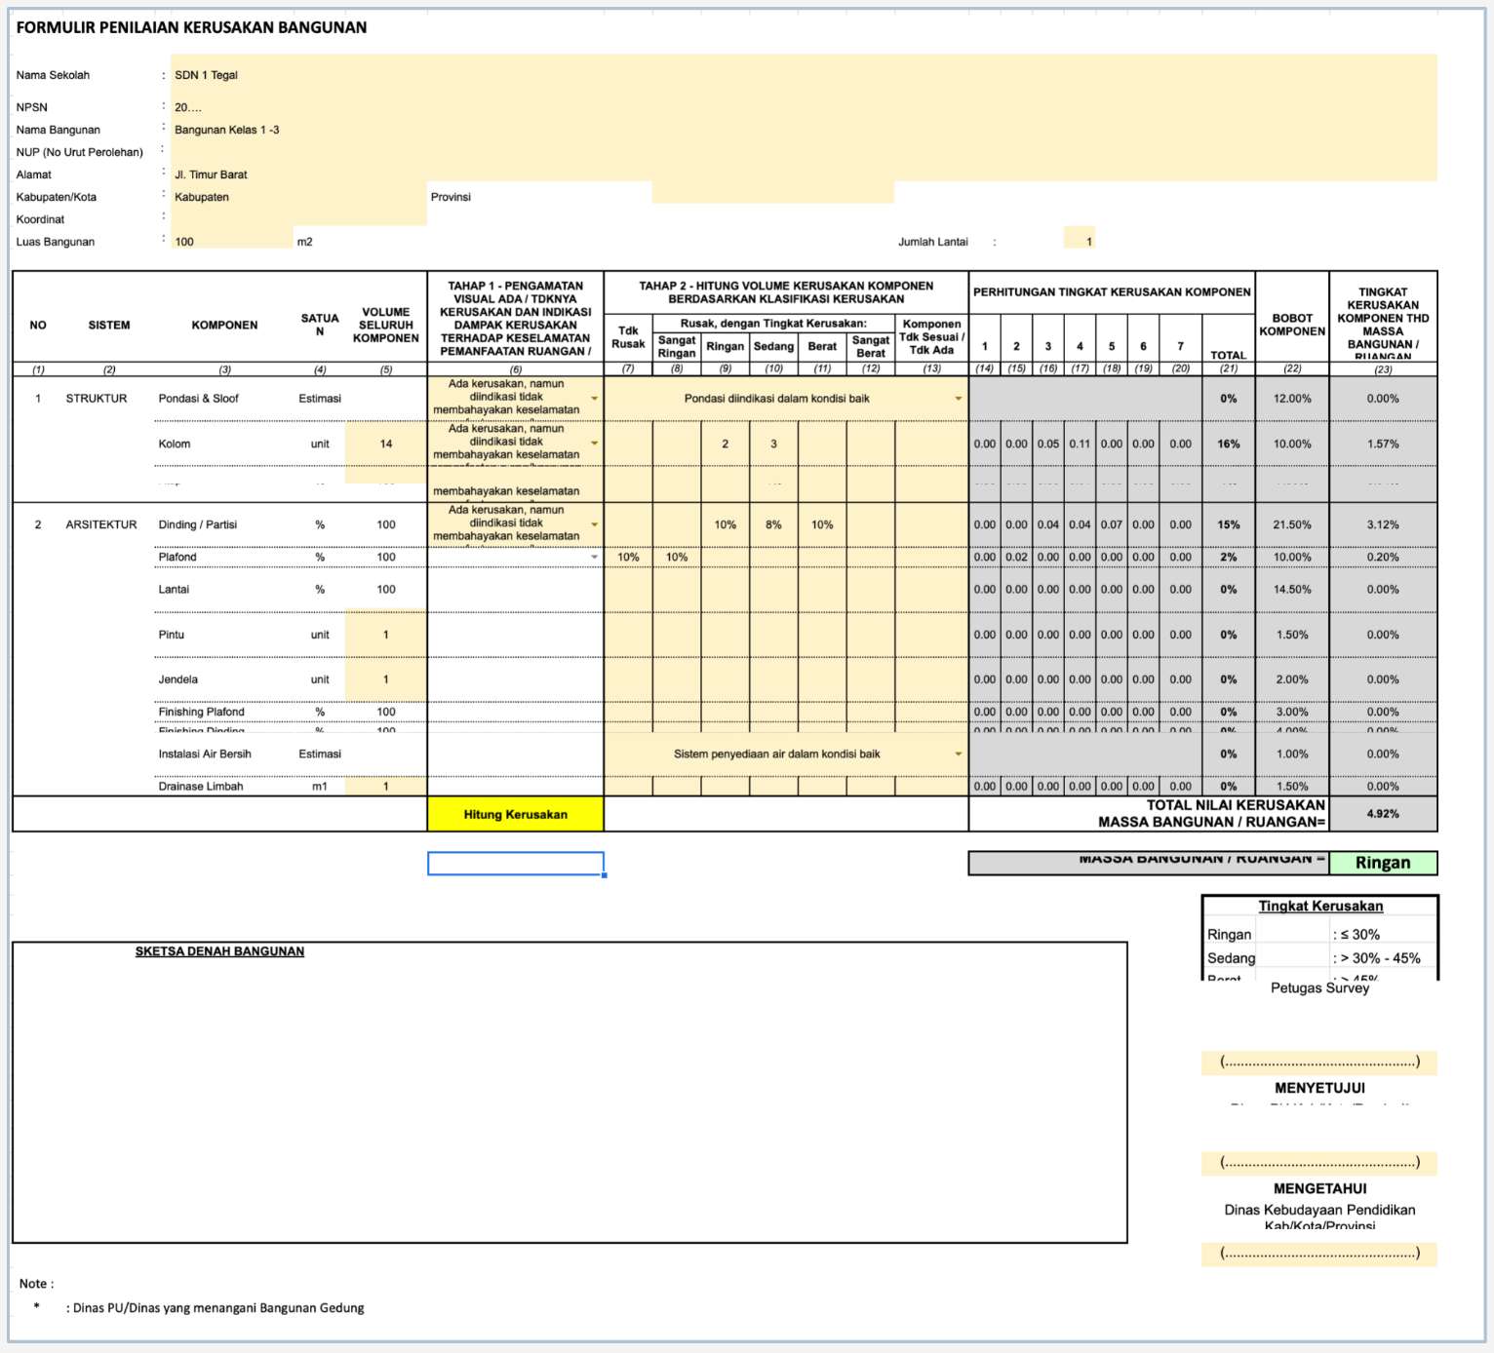Select the Kolom volume cell with 14

pyautogui.click(x=386, y=444)
